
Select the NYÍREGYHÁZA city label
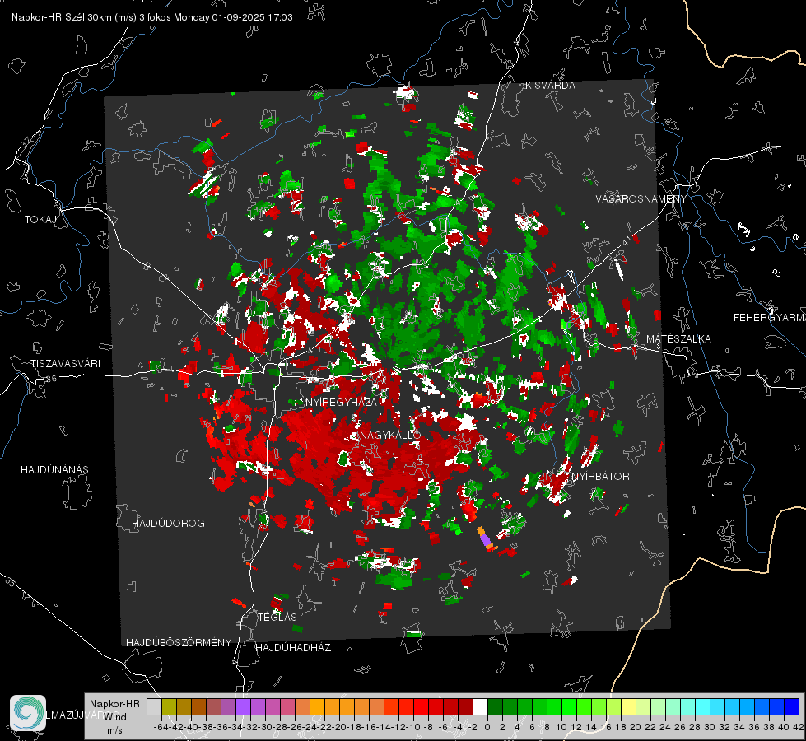(x=342, y=402)
